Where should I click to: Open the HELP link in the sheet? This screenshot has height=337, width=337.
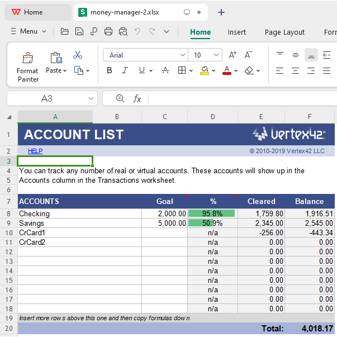tap(35, 151)
